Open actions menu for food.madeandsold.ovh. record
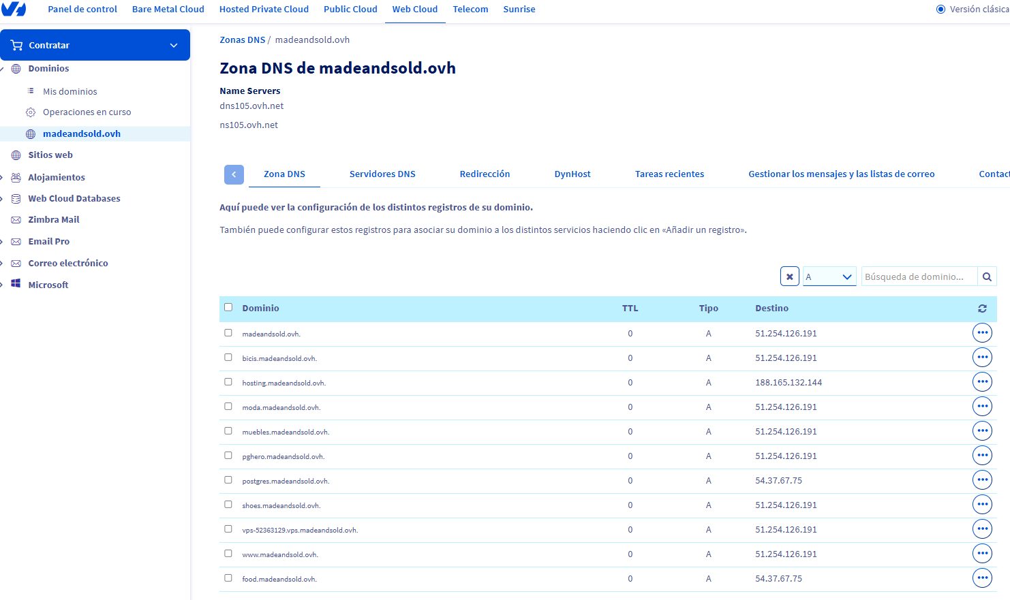 [982, 578]
